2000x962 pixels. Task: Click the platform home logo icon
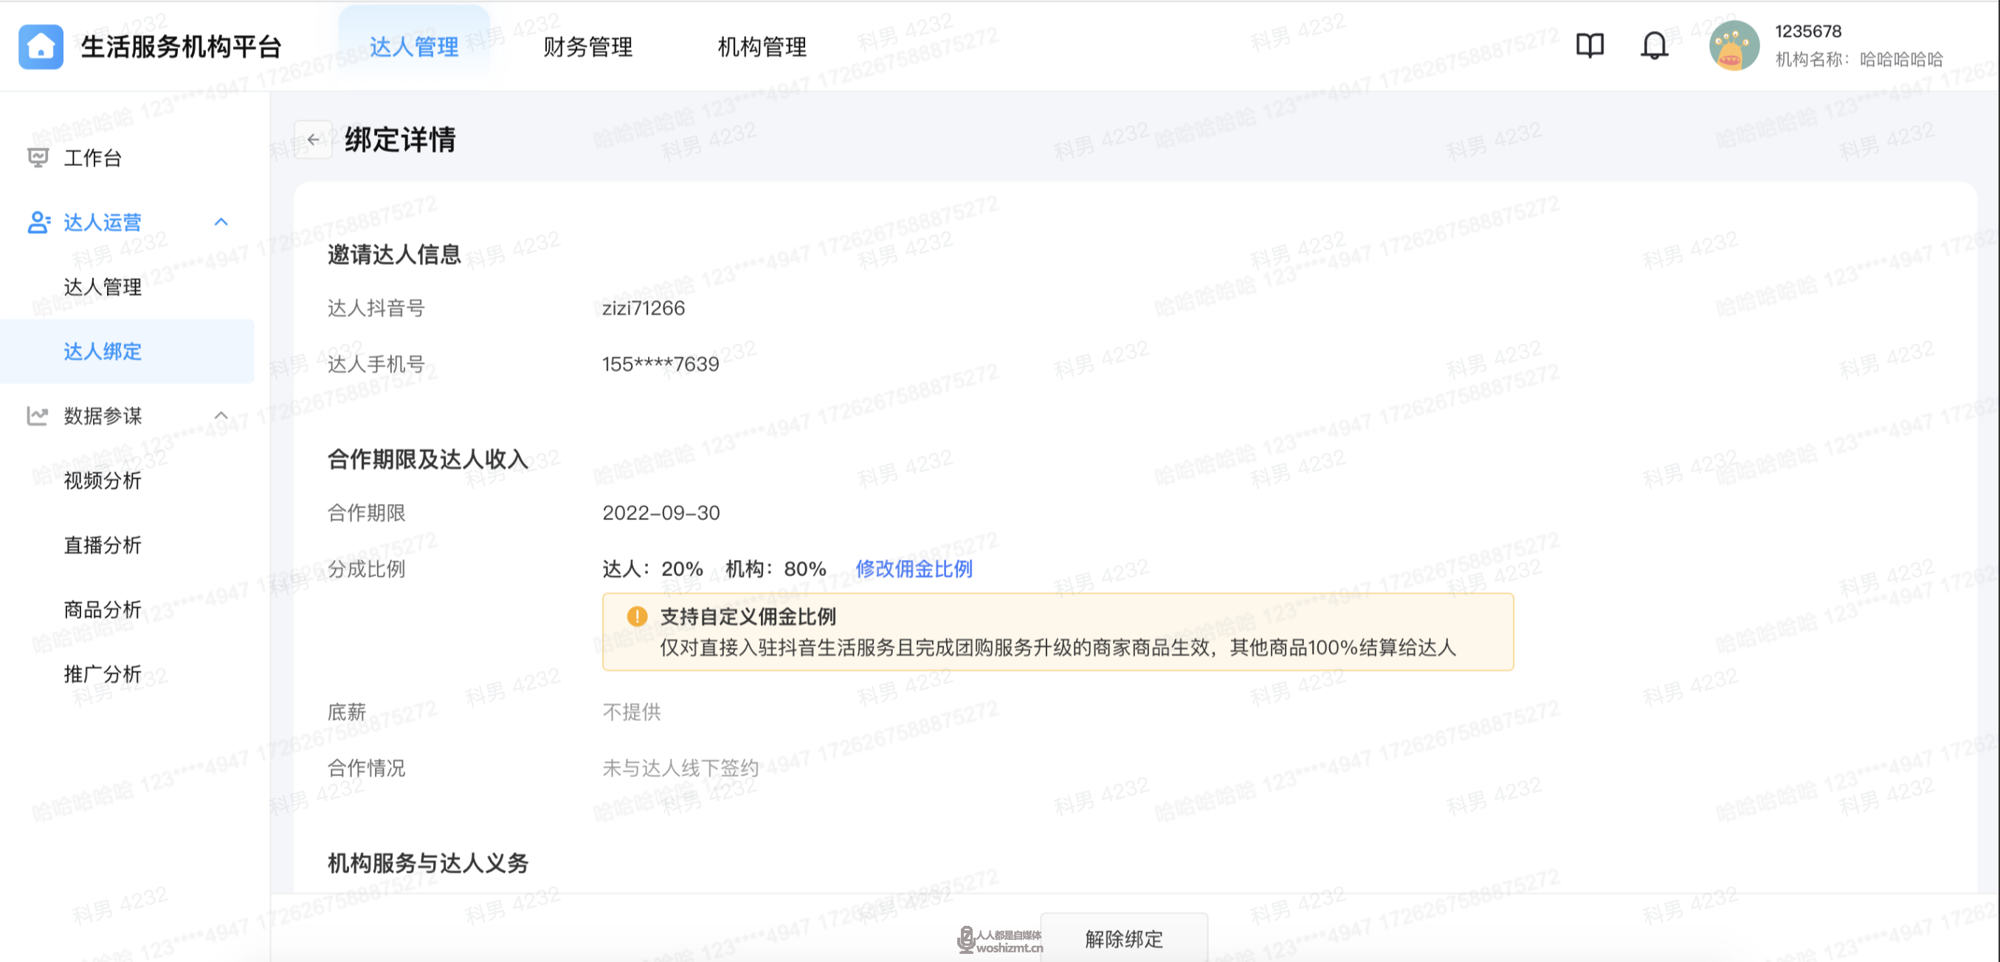[41, 46]
